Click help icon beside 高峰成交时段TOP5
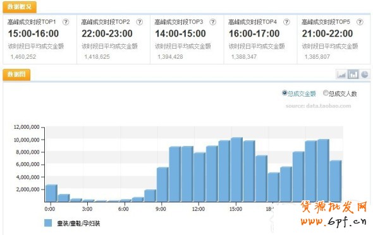The width and height of the screenshot is (373, 235). click(360, 22)
